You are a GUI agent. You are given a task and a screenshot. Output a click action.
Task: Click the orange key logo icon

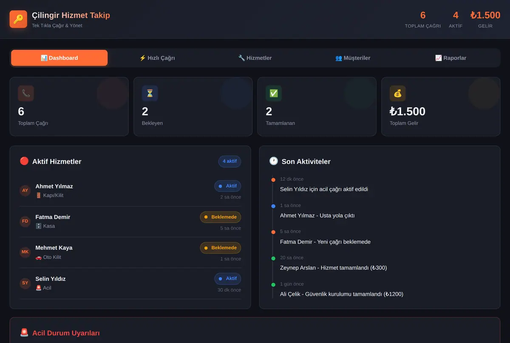coord(18,19)
